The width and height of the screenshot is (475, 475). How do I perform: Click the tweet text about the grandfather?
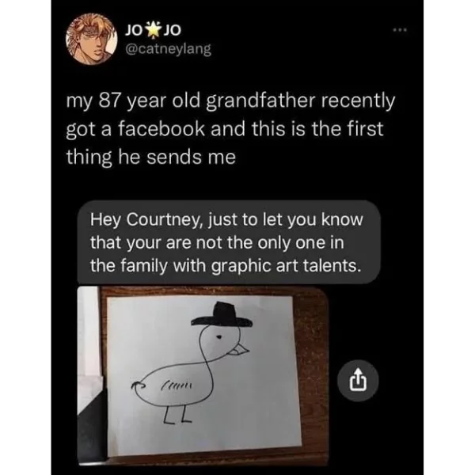tap(230, 129)
